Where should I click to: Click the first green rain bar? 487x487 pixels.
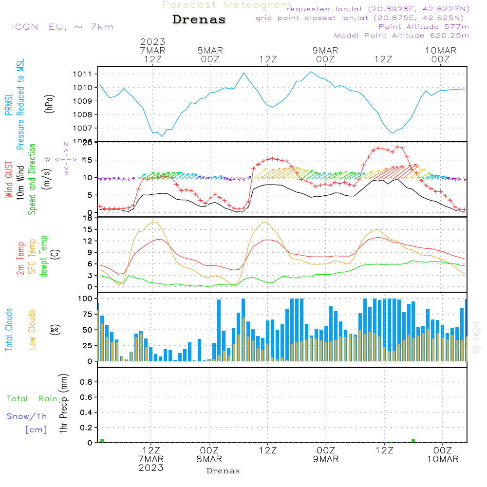(102, 441)
